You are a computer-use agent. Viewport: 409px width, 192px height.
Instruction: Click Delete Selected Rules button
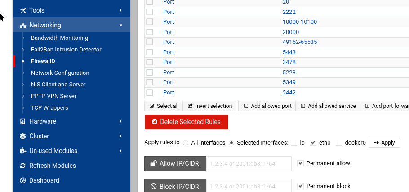[186, 122]
